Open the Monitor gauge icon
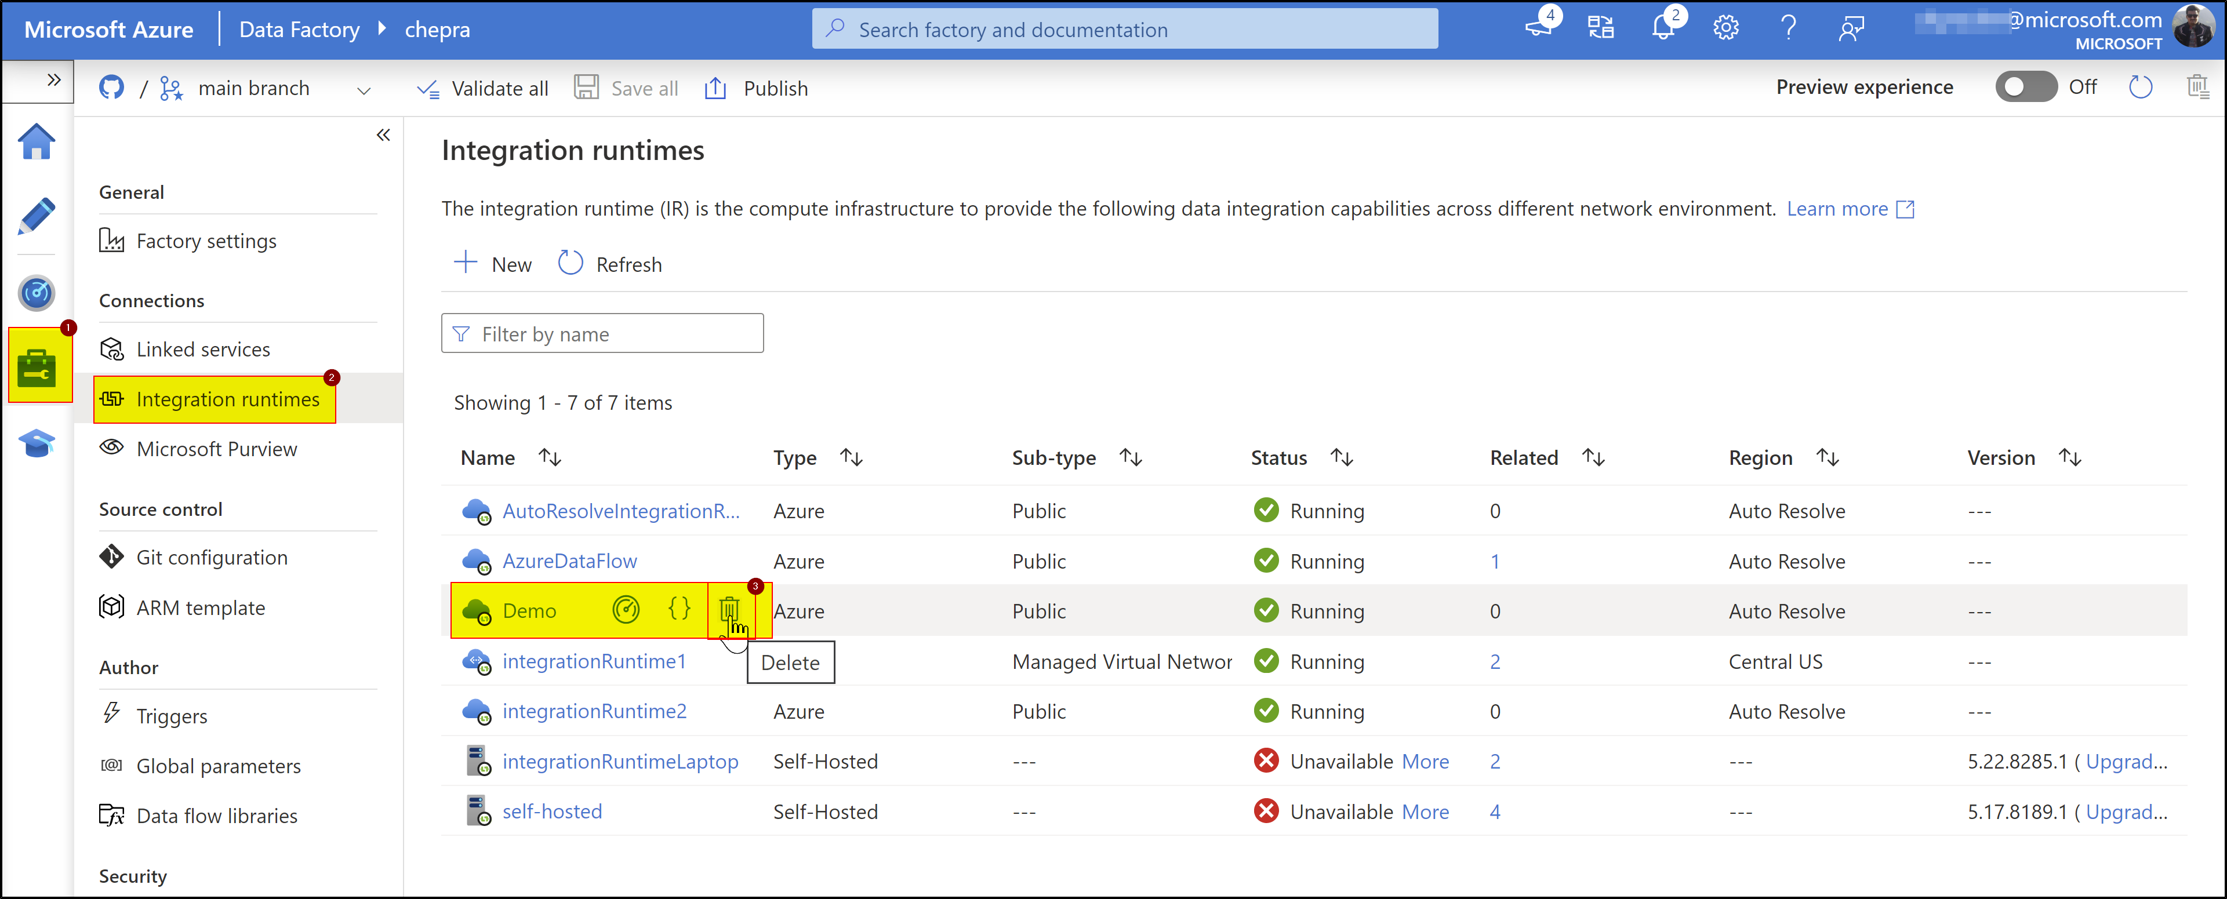The width and height of the screenshot is (2227, 899). [37, 293]
